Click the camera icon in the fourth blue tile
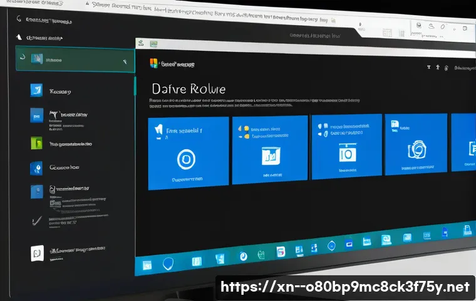 415,149
